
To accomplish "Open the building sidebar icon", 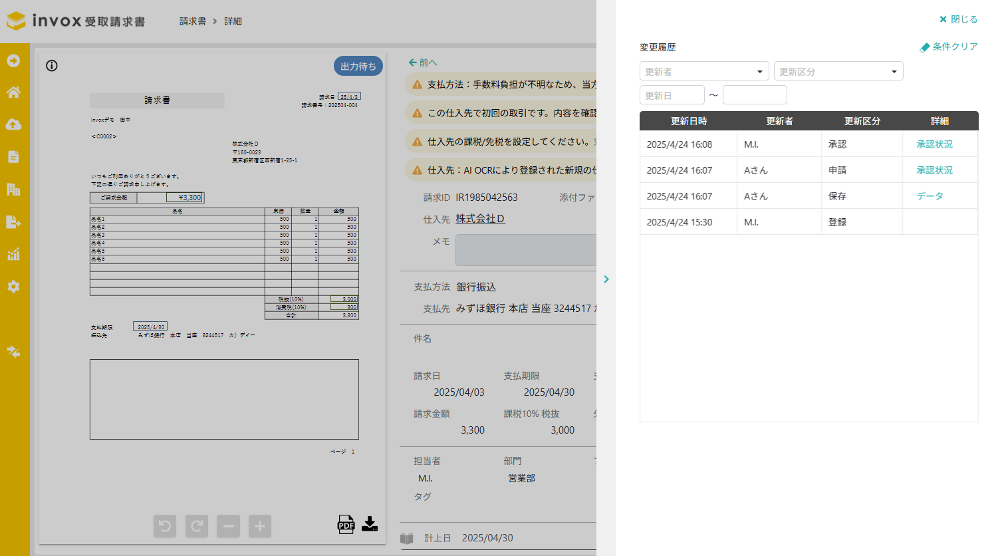I will [13, 189].
